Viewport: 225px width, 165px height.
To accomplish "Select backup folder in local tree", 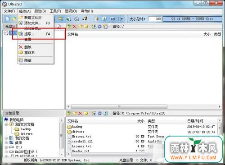I will (26, 129).
